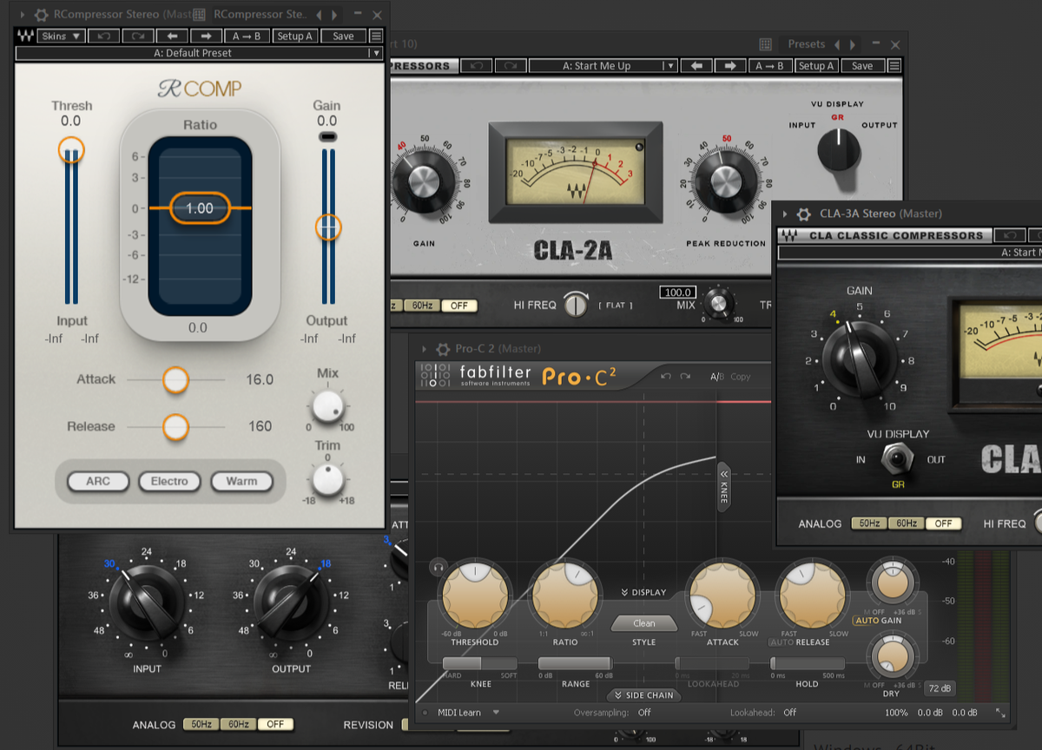Open Presets menu in CLA-2A window
Image resolution: width=1042 pixels, height=750 pixels.
click(x=807, y=44)
